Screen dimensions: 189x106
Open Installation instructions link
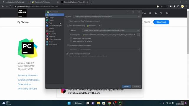pyautogui.click(x=28, y=80)
